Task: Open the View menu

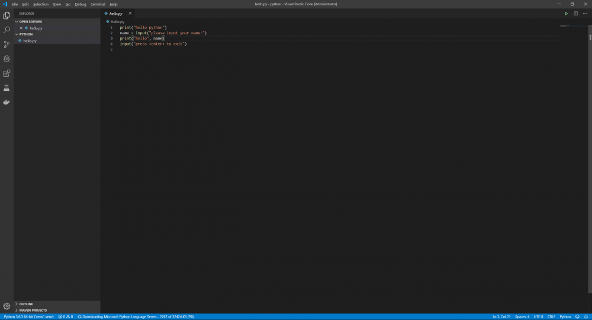Action: coord(57,4)
